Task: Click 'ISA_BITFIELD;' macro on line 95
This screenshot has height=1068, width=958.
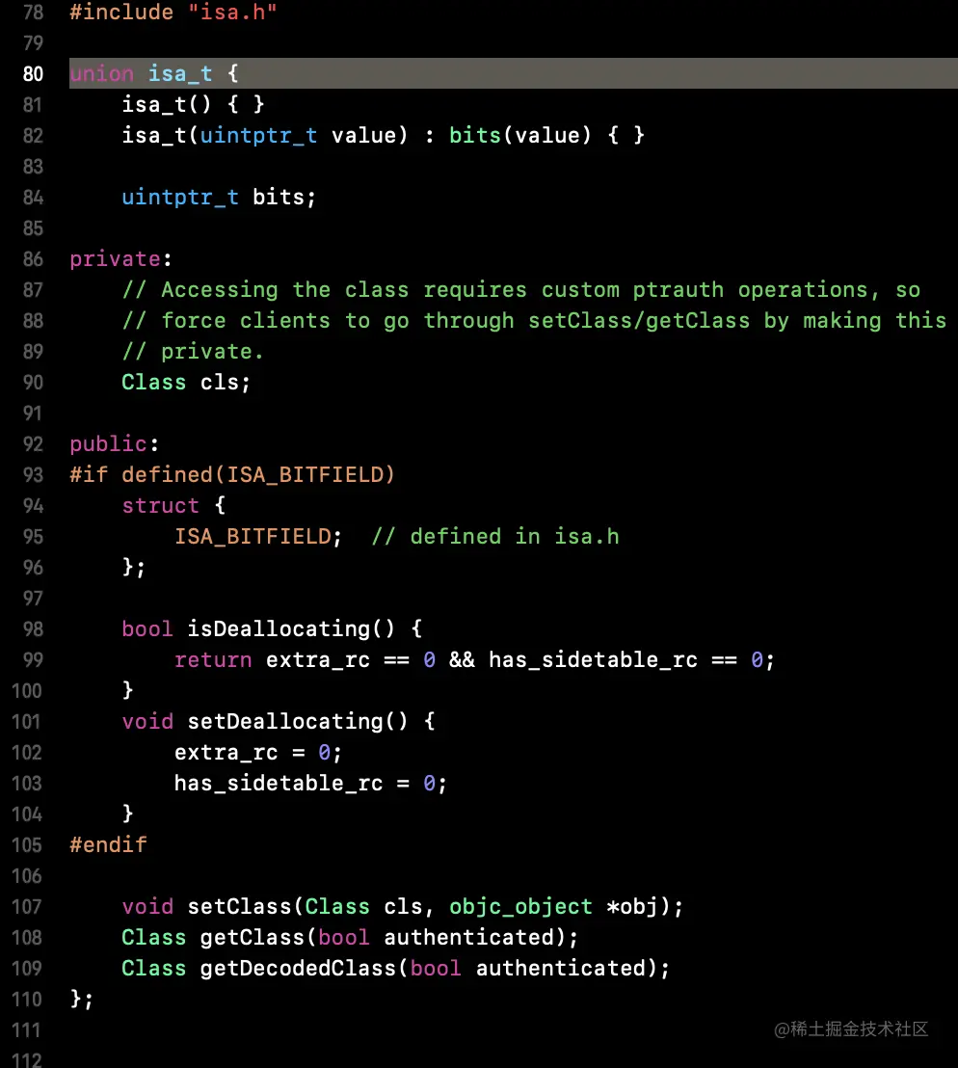Action: click(x=258, y=537)
